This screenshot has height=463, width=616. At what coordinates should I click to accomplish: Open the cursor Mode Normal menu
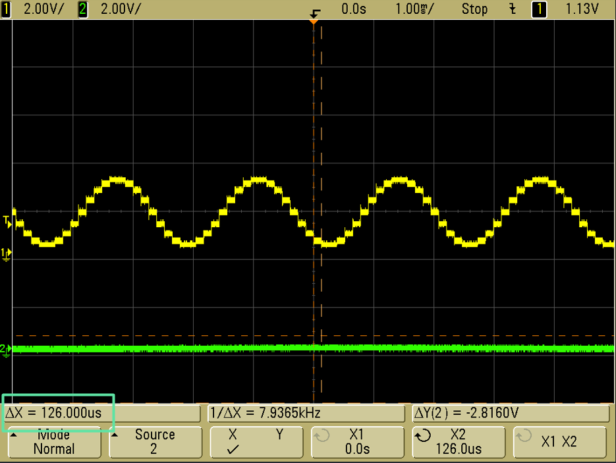(x=54, y=442)
